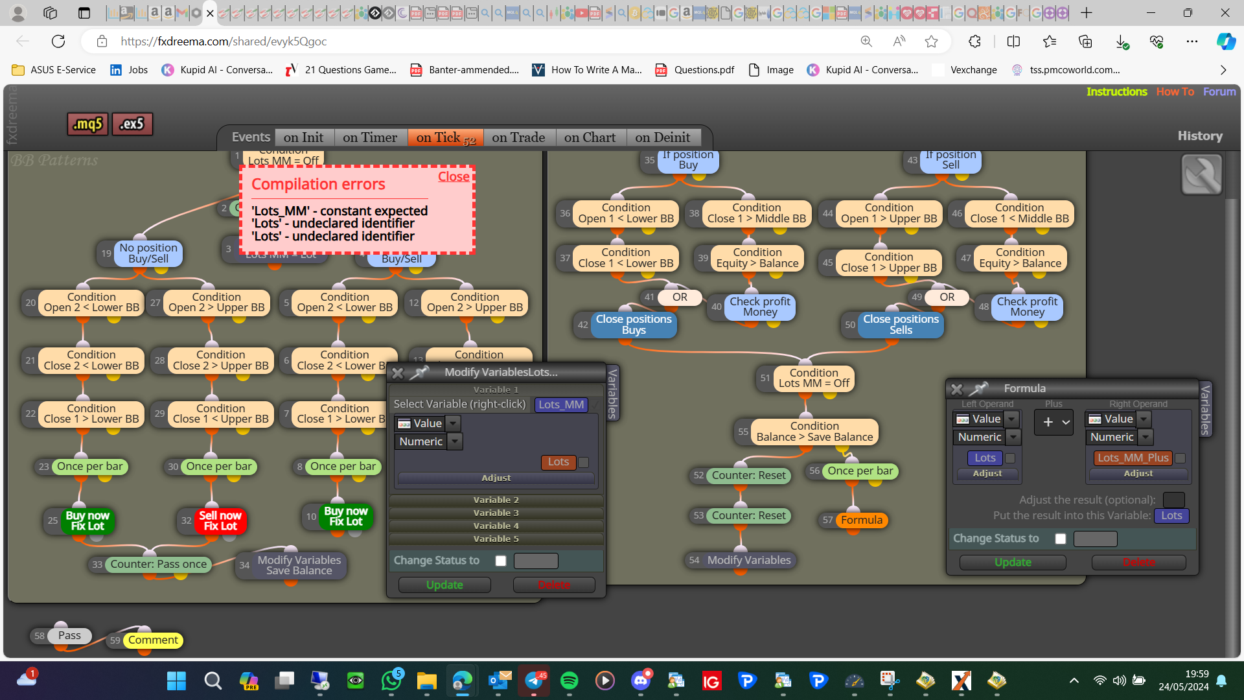Screen dimensions: 1244x700
Task: Add page to favorites star icon
Action: 931,41
